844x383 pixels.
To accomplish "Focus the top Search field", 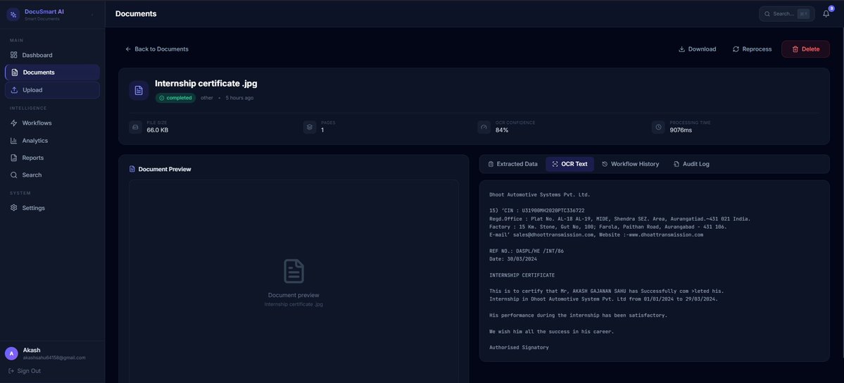I will [786, 14].
